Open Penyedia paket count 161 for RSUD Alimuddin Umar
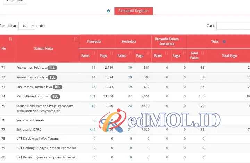This screenshot has width=250, height=163. click(92, 96)
